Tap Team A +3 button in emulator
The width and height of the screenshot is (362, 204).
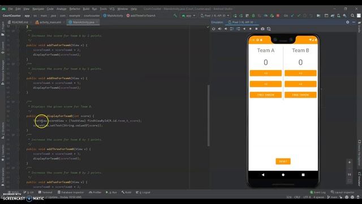[266, 73]
